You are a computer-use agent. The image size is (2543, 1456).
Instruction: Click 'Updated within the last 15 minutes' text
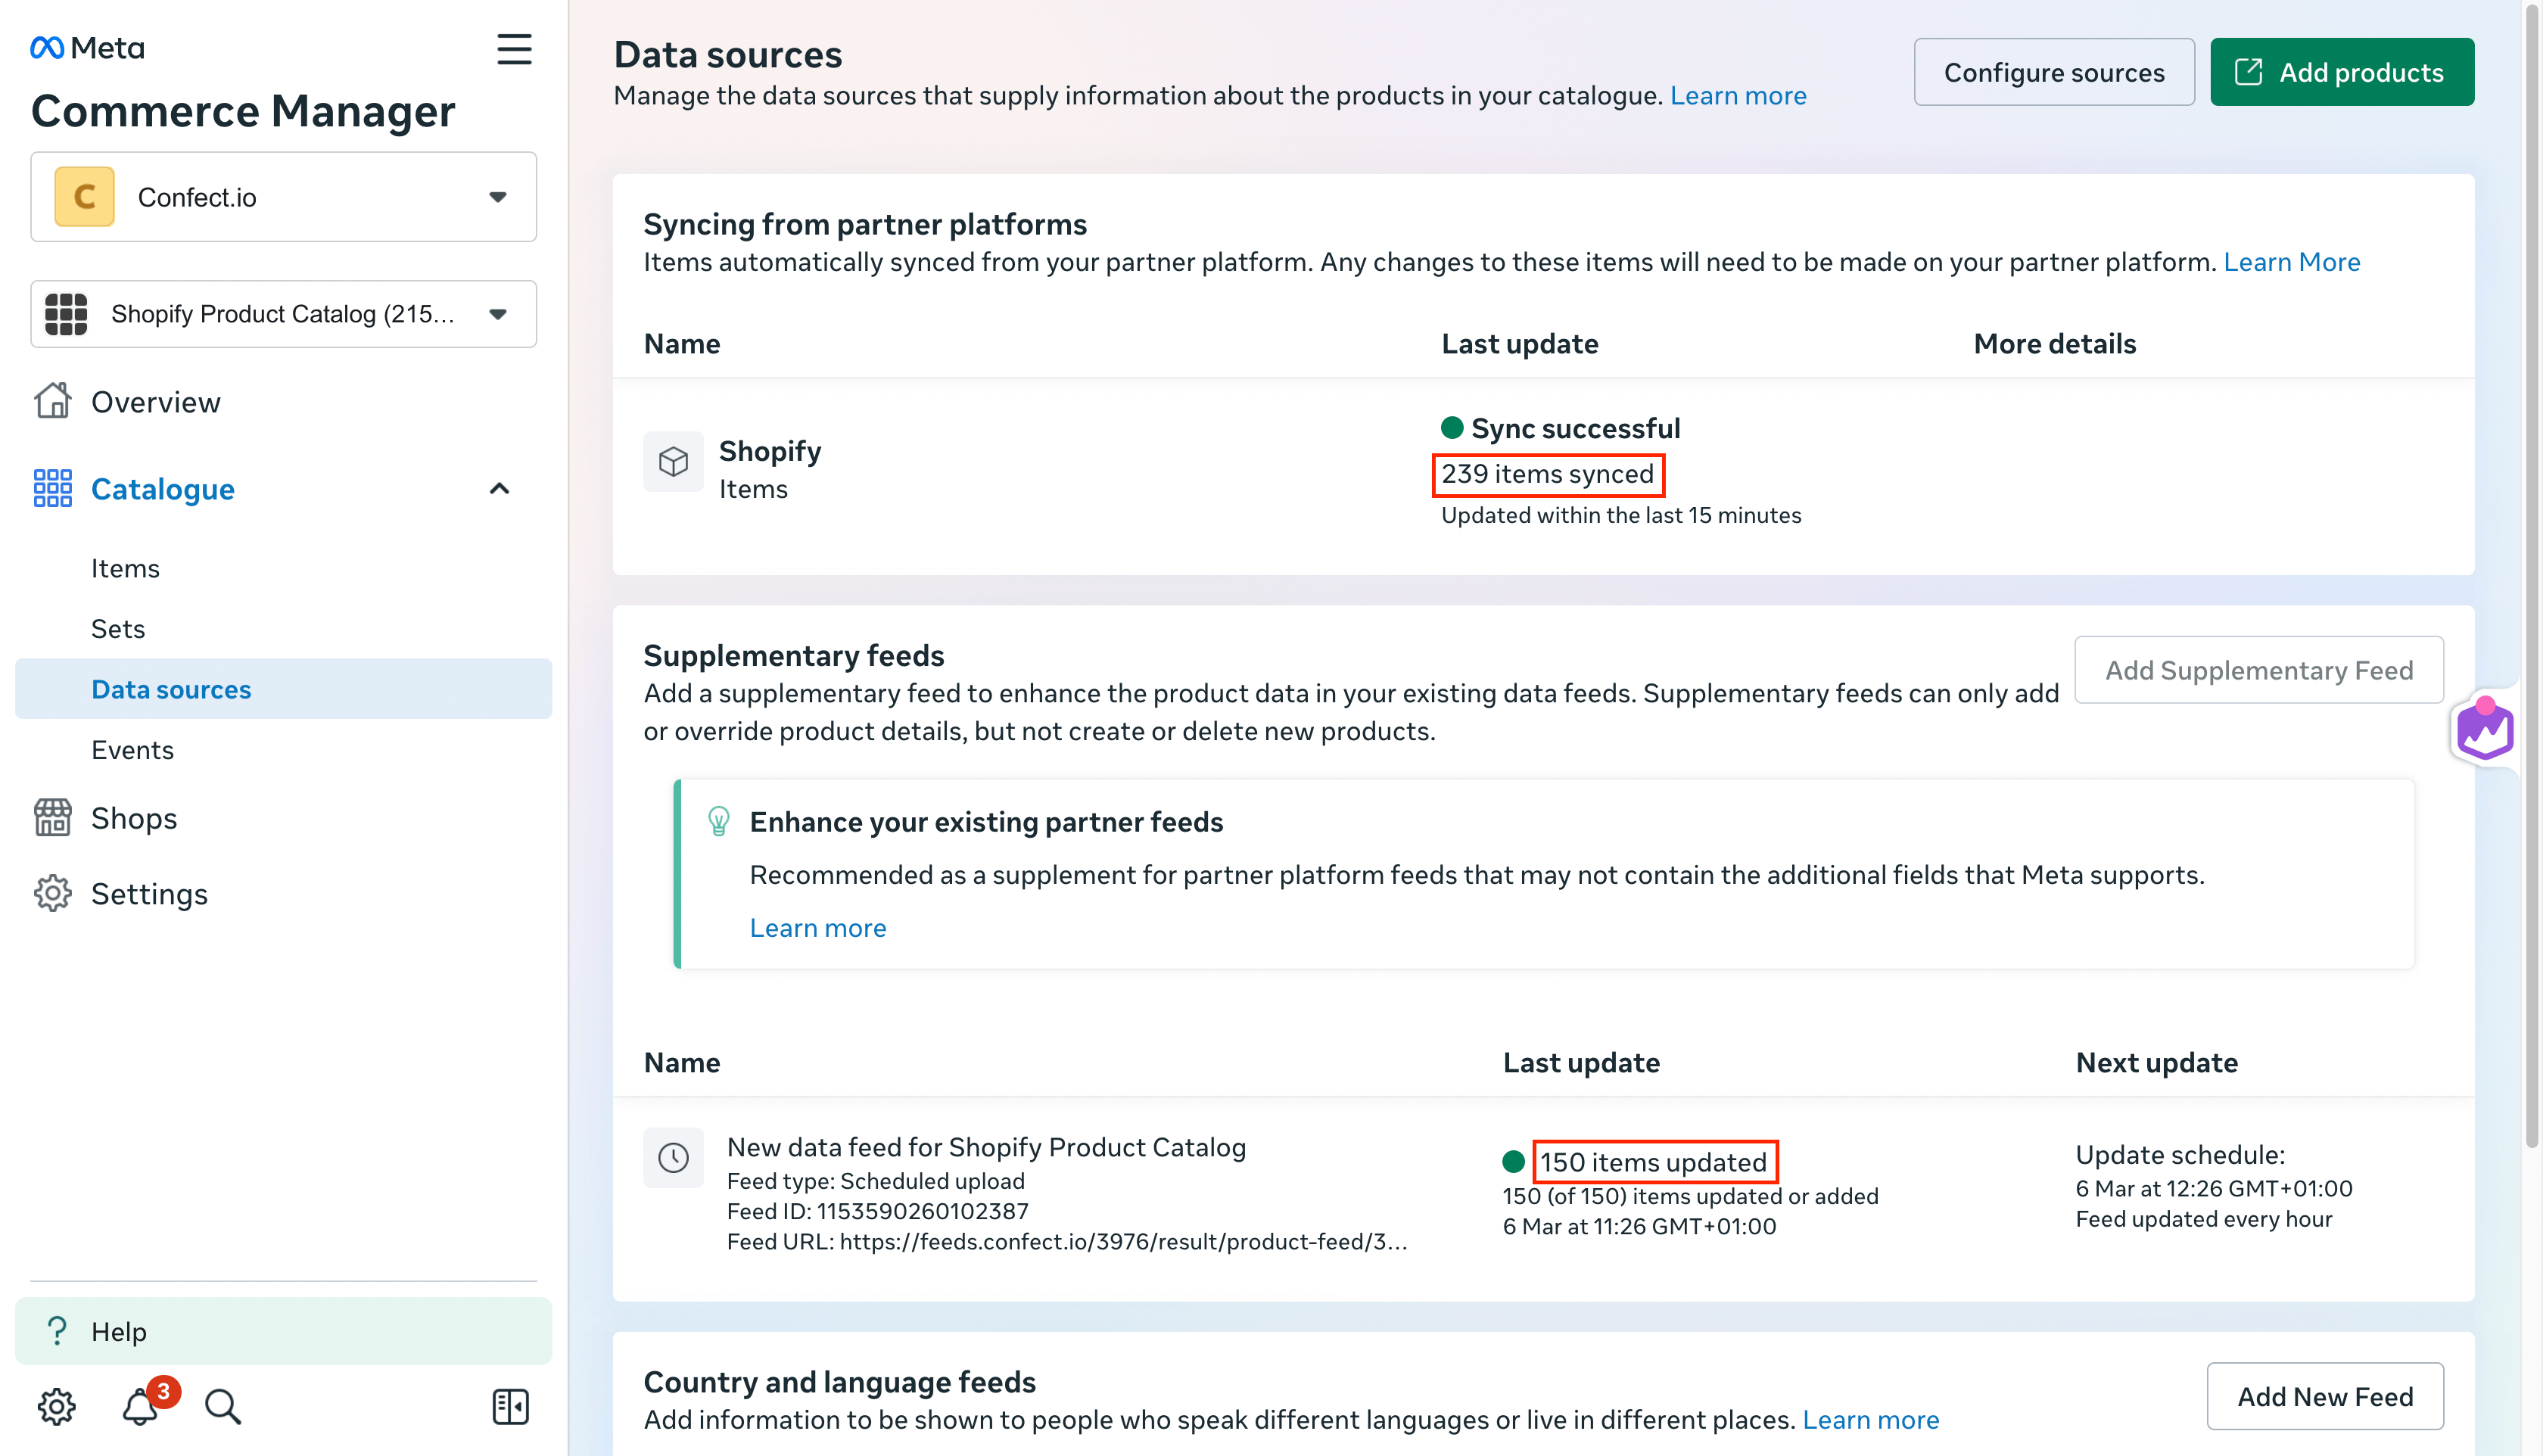(x=1621, y=516)
